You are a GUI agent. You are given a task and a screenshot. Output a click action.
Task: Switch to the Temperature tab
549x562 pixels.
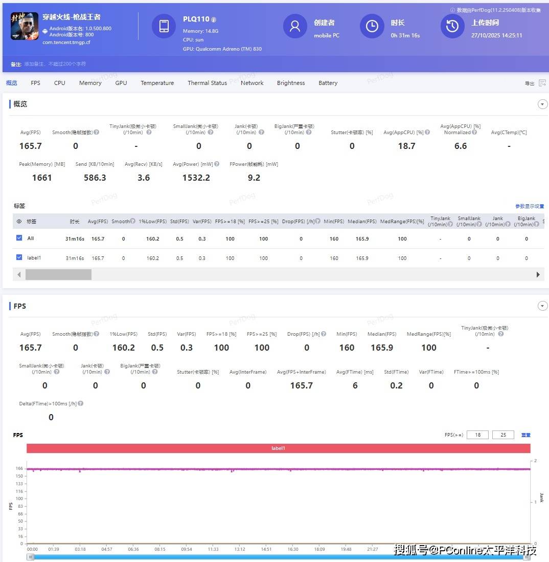(157, 83)
